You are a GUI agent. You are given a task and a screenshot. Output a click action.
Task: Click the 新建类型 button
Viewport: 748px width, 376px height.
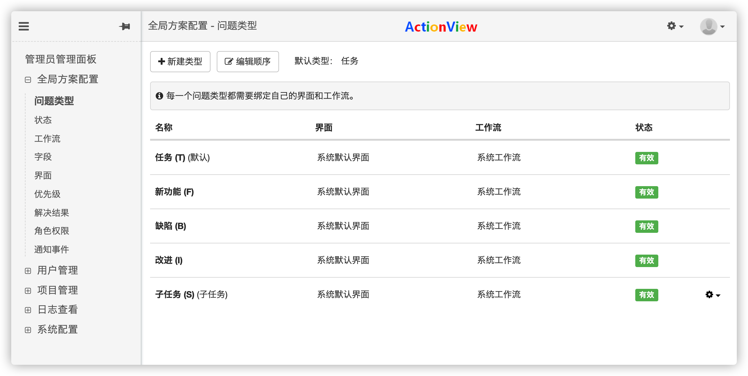[180, 61]
